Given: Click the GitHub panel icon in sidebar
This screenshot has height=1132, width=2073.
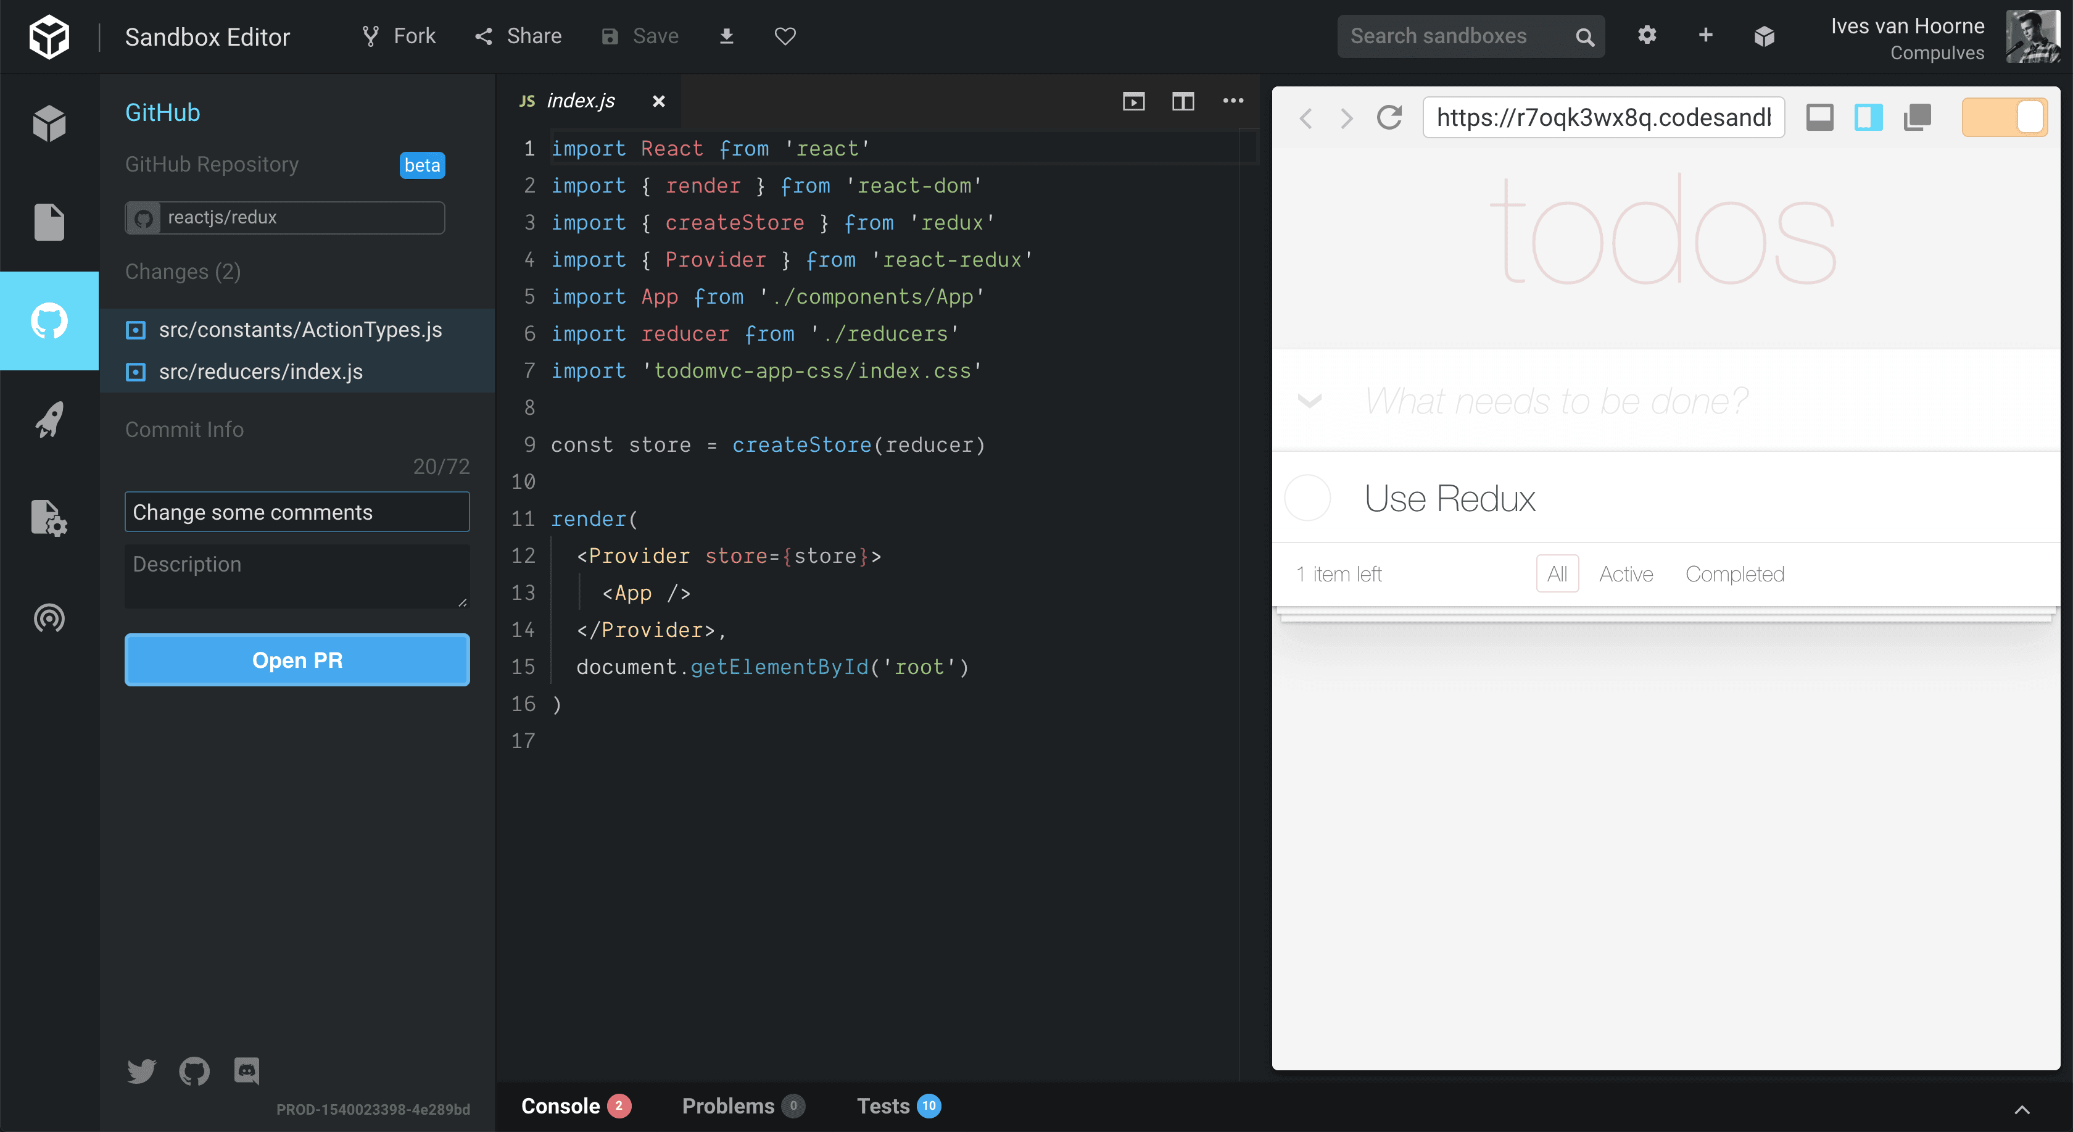Looking at the screenshot, I should click(49, 320).
